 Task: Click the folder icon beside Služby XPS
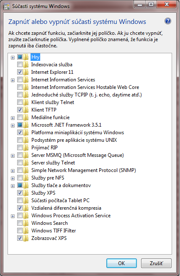coord(26,193)
